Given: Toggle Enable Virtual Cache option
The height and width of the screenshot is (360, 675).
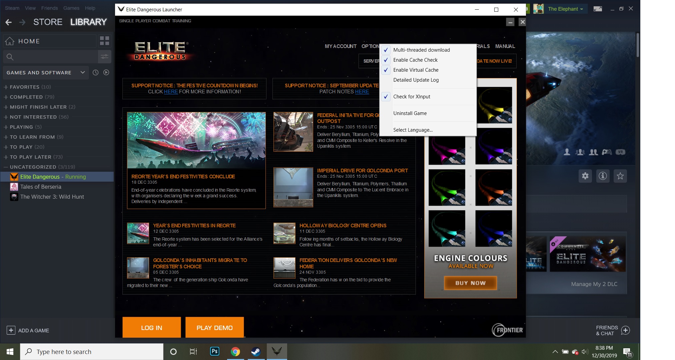Looking at the screenshot, I should pos(428,70).
